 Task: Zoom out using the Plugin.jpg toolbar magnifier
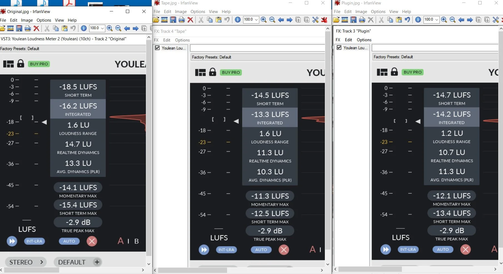[452, 20]
